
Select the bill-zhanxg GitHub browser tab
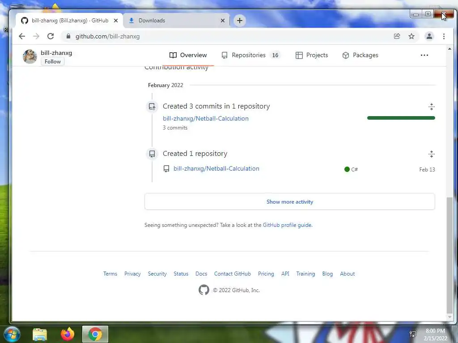pos(69,21)
